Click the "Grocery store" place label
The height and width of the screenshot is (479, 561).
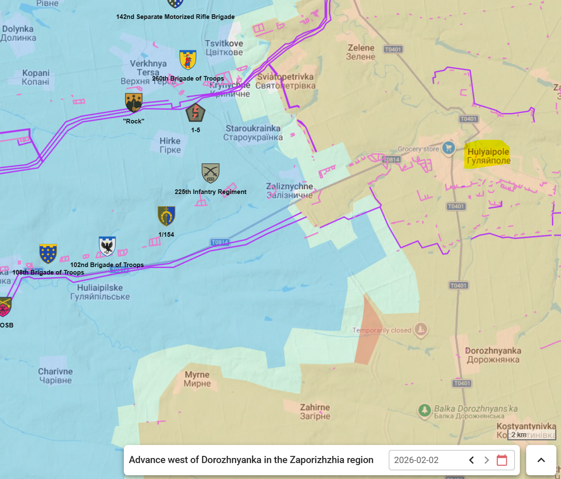[418, 149]
